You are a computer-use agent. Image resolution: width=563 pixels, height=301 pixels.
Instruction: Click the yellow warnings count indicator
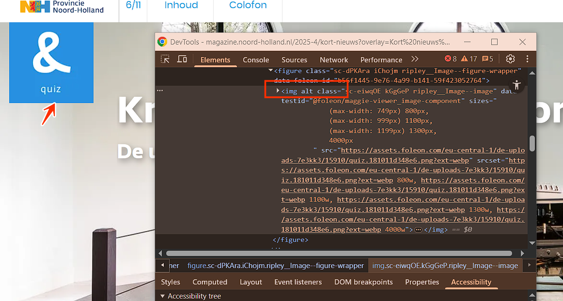(x=469, y=59)
